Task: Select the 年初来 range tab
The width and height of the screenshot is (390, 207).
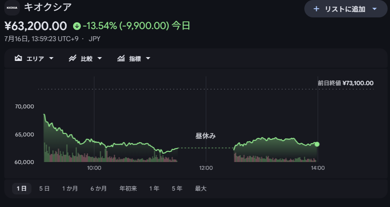Action: point(128,189)
